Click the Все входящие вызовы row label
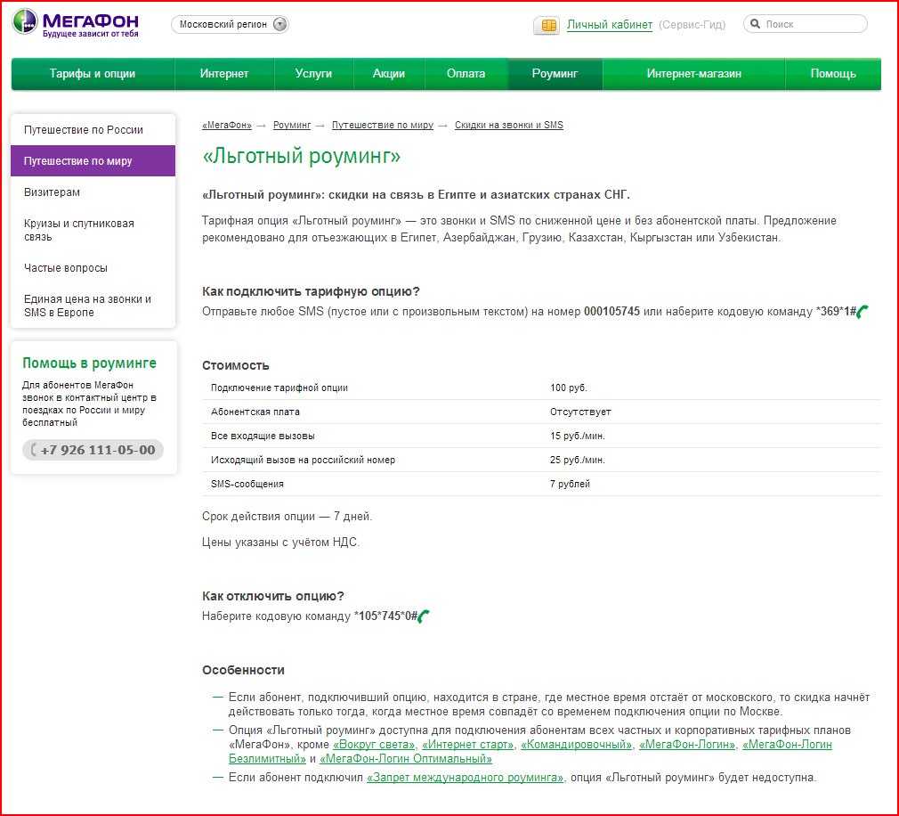Image resolution: width=899 pixels, height=816 pixels. [x=263, y=437]
